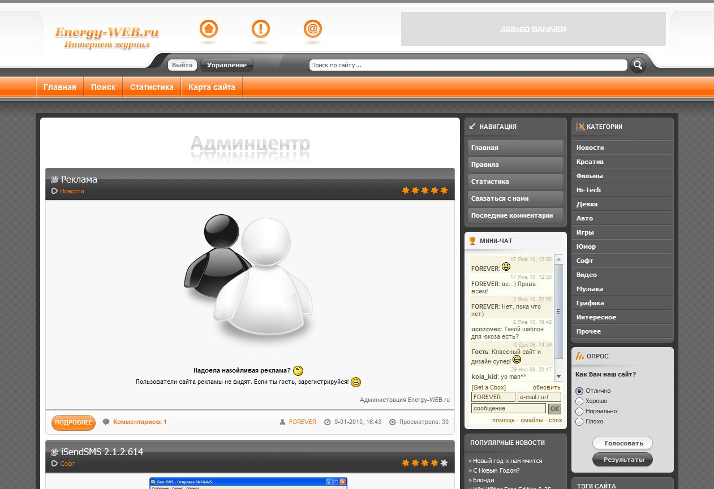Open the Интересное category

click(622, 317)
